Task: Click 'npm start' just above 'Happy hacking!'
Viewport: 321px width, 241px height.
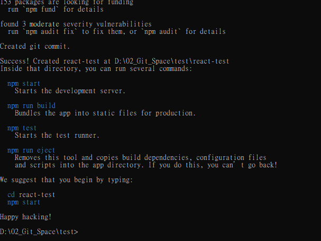Action: (x=24, y=202)
